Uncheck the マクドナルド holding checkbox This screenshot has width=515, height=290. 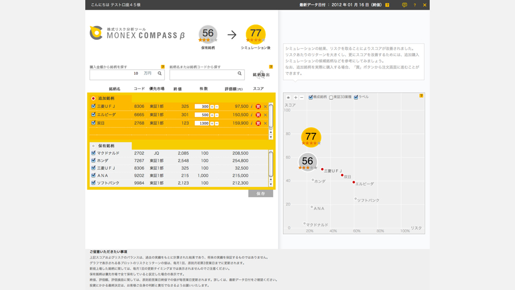[x=93, y=153]
